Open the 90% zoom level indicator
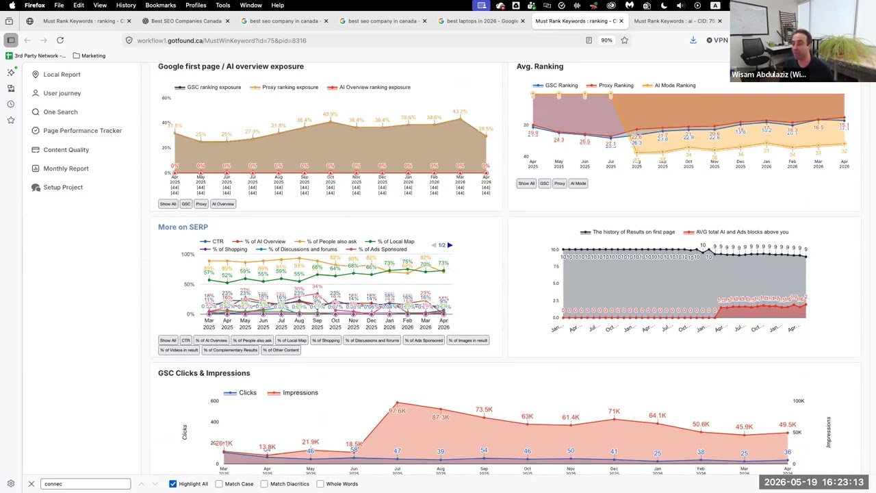 pyautogui.click(x=606, y=40)
